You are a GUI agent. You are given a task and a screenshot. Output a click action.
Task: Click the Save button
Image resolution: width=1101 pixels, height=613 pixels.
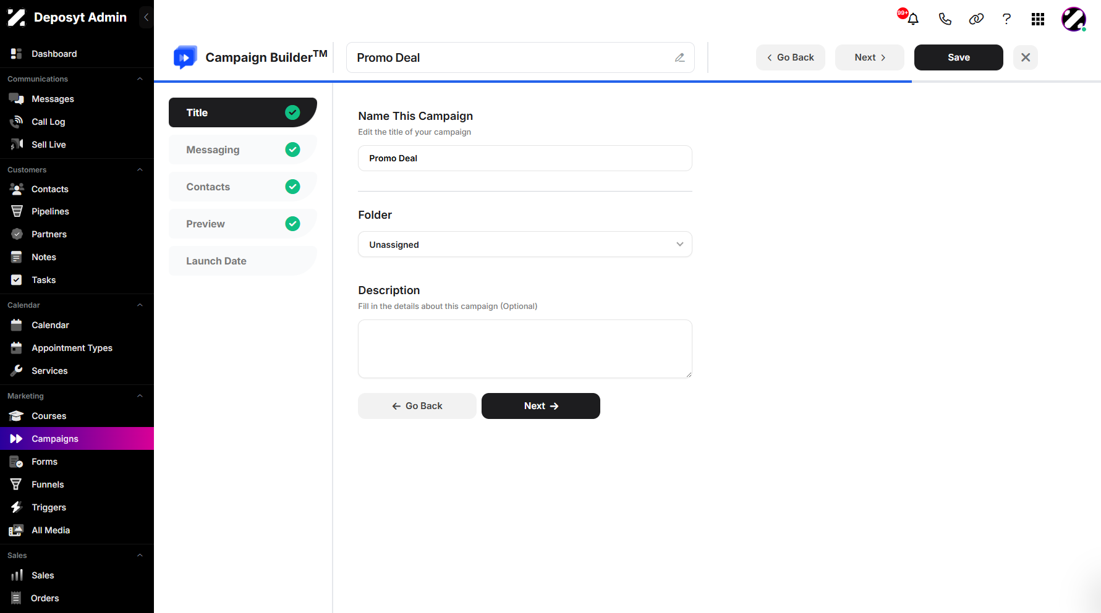pos(958,57)
